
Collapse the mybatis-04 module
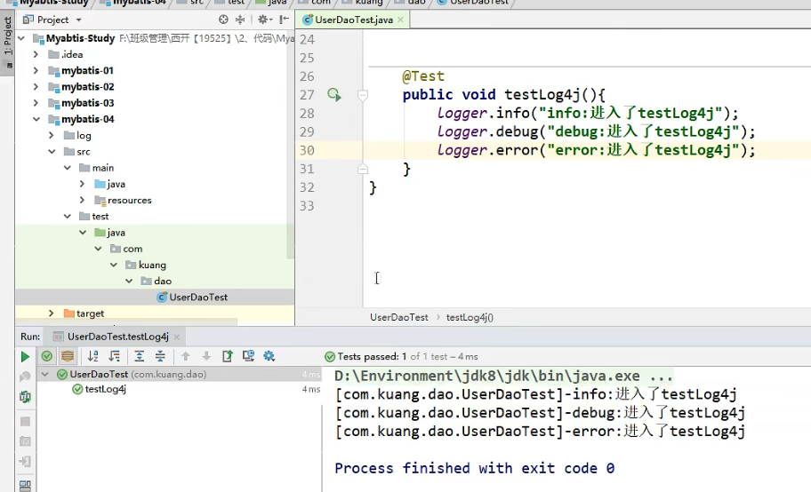[x=36, y=119]
